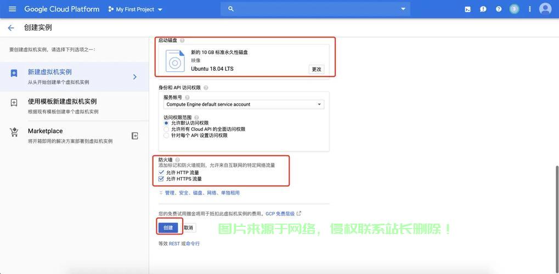Toggle 允许 HTTPS 流量 checkbox

[161, 179]
